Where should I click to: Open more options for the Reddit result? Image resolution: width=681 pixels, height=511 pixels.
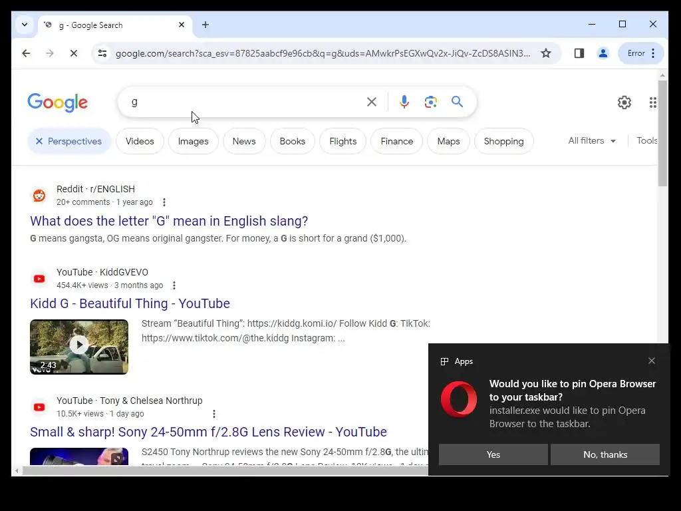point(164,202)
